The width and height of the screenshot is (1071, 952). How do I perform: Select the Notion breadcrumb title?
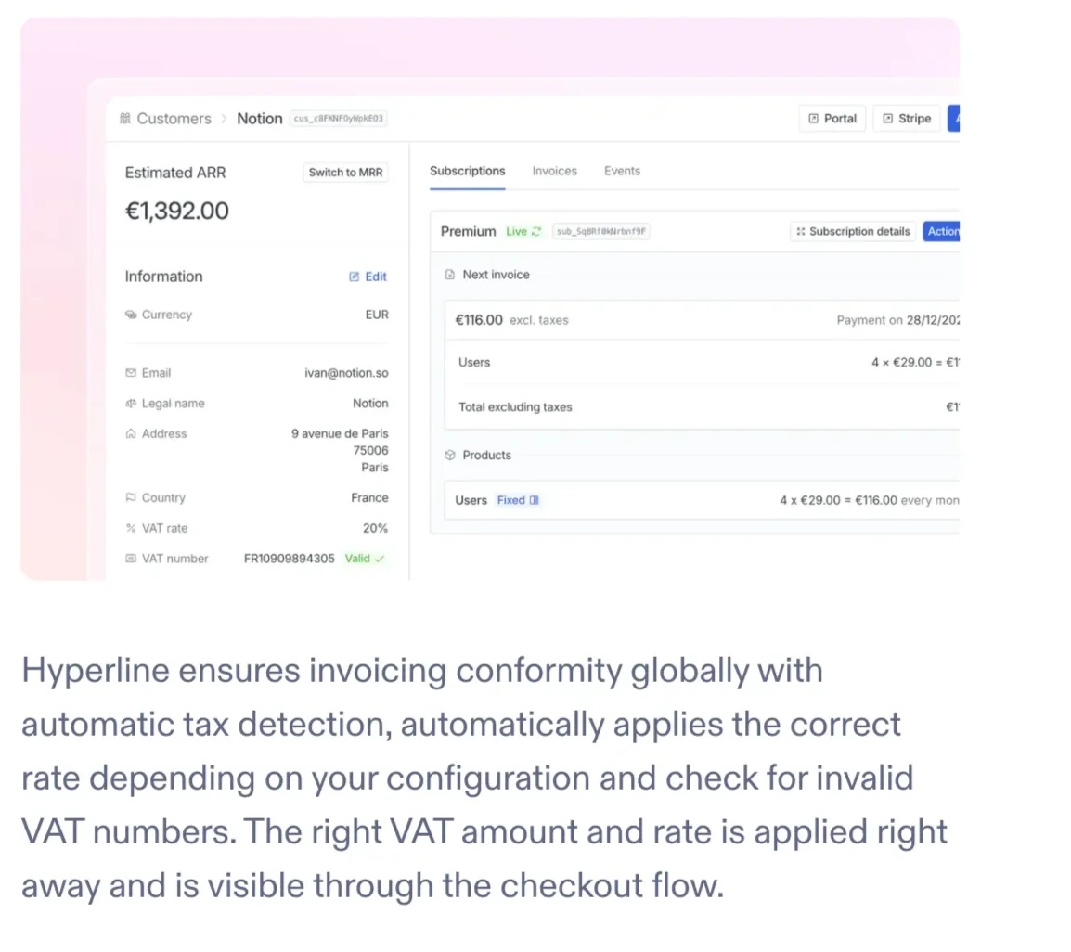pos(260,119)
